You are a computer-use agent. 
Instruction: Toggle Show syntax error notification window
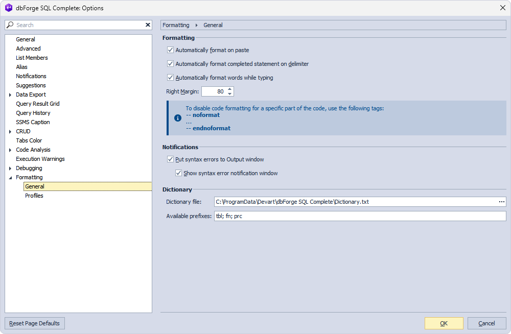pyautogui.click(x=178, y=173)
